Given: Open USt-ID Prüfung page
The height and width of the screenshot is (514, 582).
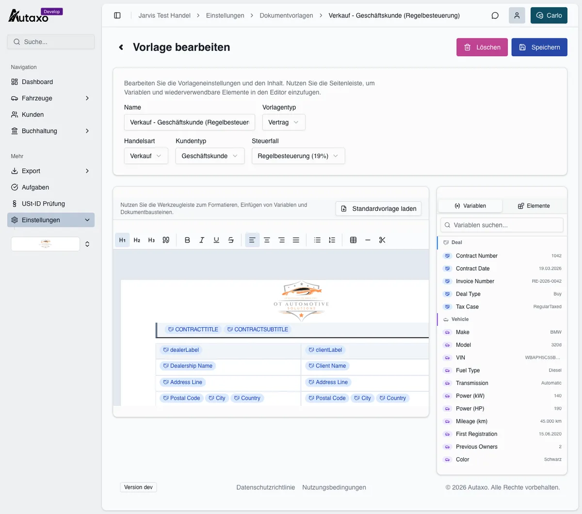Looking at the screenshot, I should (x=51, y=204).
